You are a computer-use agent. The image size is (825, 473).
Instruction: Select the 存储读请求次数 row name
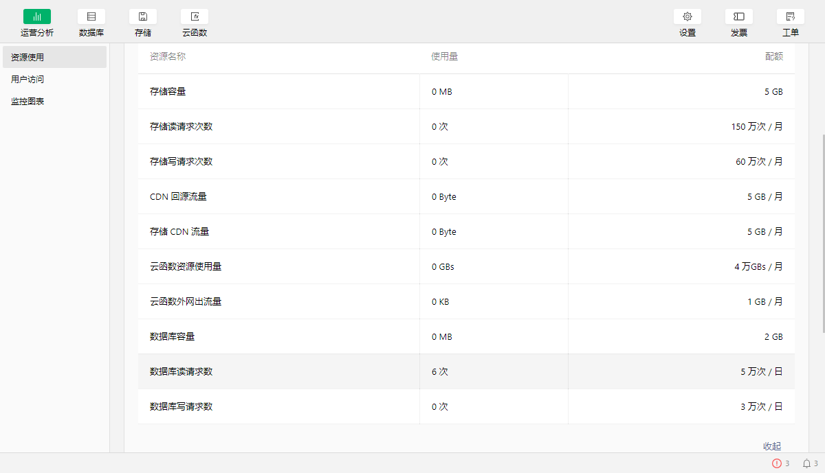[181, 126]
